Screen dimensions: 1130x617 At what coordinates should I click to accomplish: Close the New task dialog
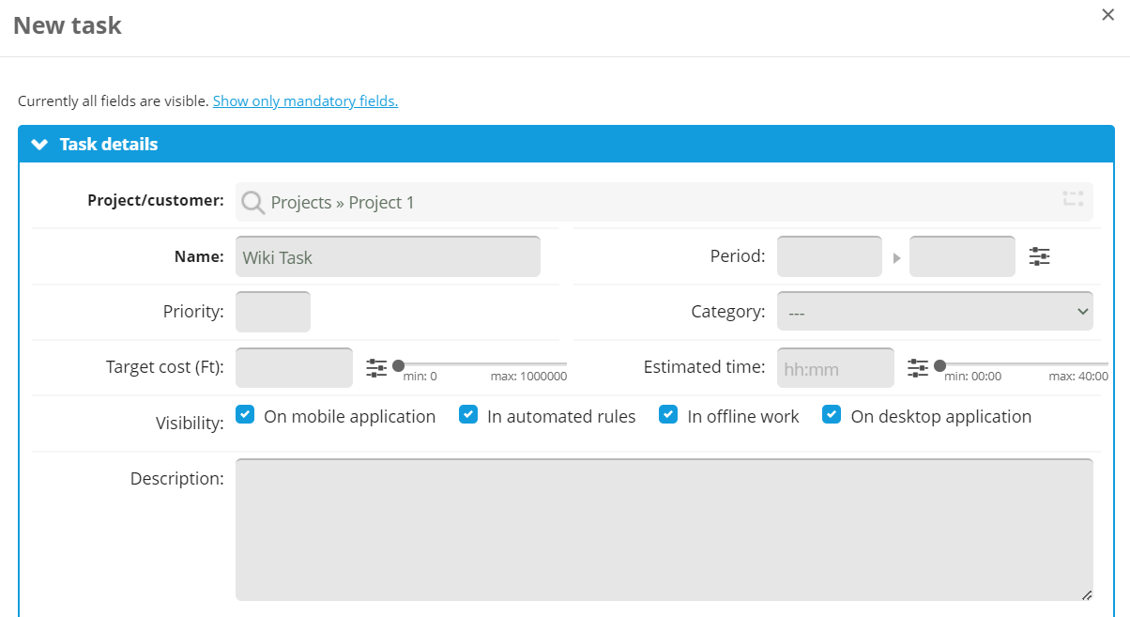click(x=1107, y=14)
